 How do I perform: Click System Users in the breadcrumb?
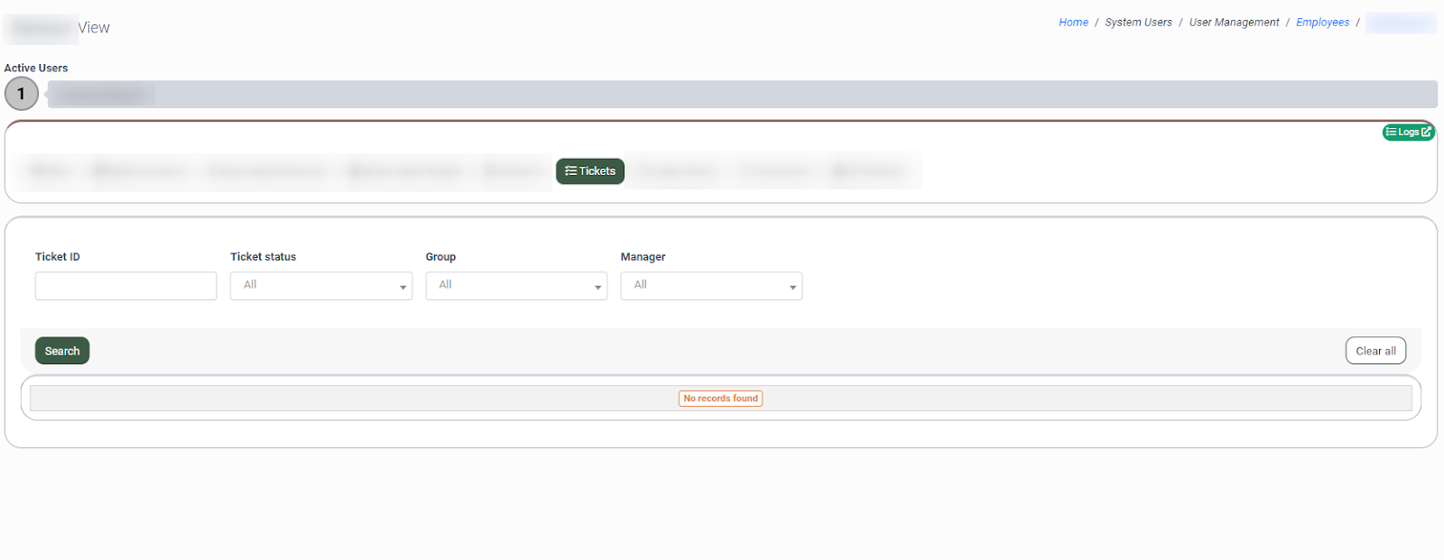coord(1138,23)
